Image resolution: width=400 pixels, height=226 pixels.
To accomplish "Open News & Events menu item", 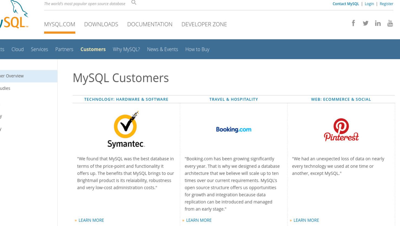I will click(x=162, y=49).
